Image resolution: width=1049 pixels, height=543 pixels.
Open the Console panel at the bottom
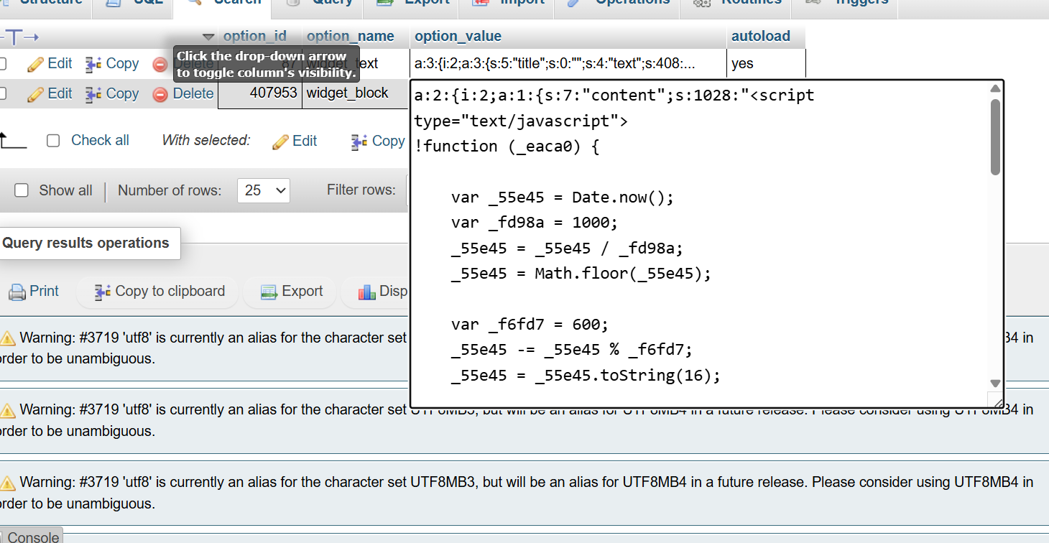click(32, 537)
